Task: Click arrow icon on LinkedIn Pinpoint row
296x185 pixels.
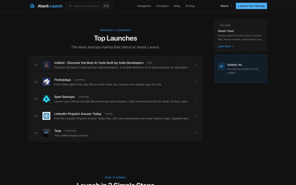Action: (x=196, y=116)
